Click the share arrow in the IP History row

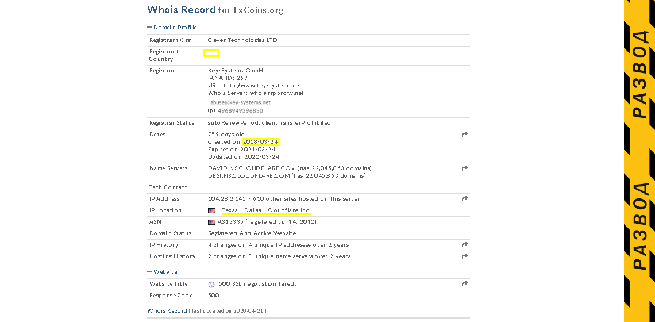464,244
